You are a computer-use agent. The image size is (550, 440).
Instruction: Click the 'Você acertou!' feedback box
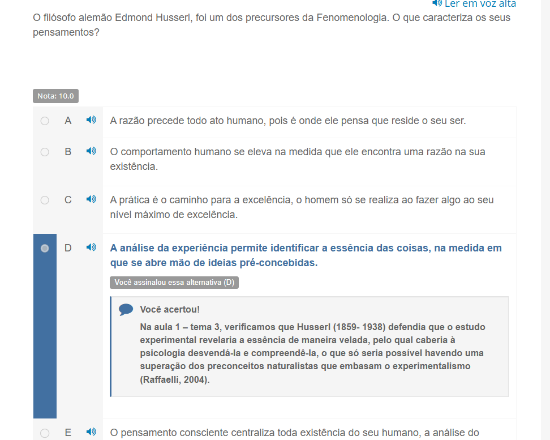click(310, 347)
